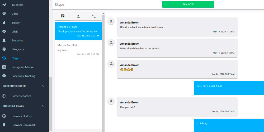Collapse the SCREENRECORDER section
The width and height of the screenshot is (264, 132).
(x=43, y=86)
